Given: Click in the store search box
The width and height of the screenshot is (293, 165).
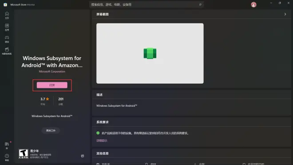Looking at the screenshot, I should click(146, 4).
